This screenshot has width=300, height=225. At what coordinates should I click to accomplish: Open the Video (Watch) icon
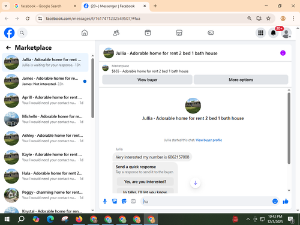coord(148,33)
